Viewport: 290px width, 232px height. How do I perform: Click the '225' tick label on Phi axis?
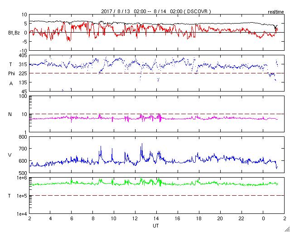pos(23,73)
